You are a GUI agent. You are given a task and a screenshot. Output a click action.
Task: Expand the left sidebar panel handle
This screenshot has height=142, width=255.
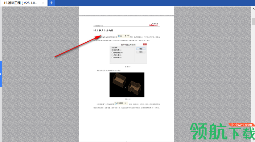click(x=1, y=74)
